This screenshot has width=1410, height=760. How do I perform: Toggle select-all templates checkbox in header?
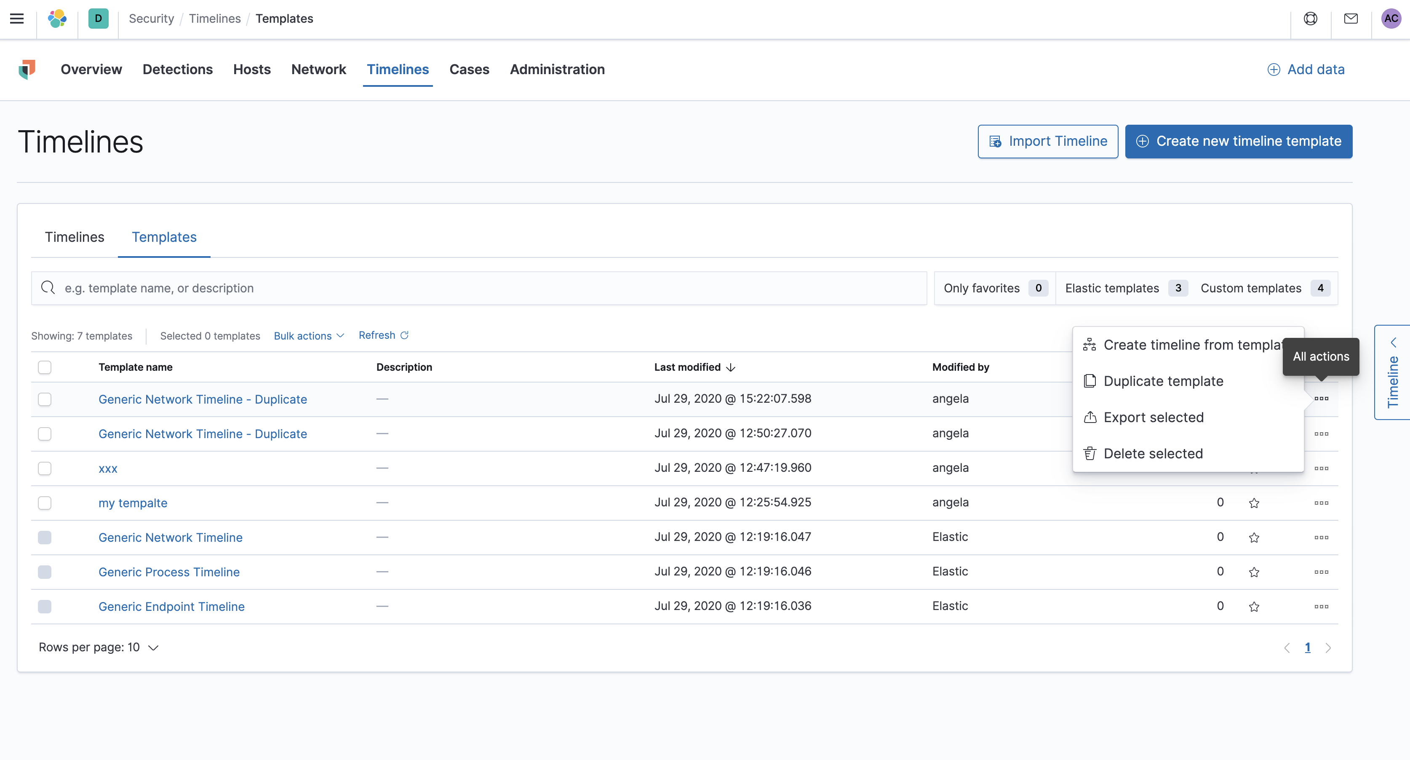point(45,367)
